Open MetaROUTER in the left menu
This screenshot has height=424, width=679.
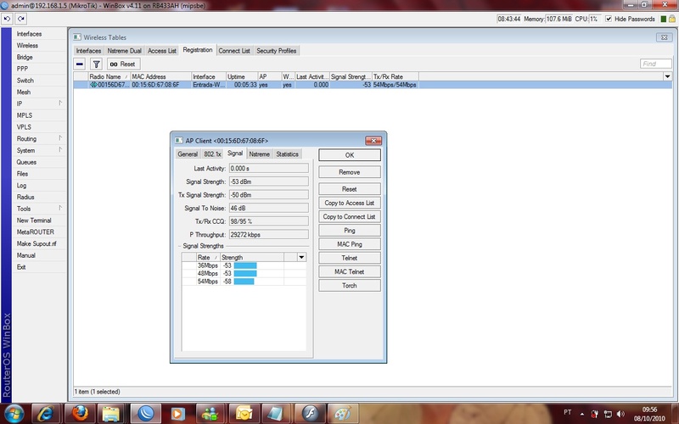(x=35, y=232)
